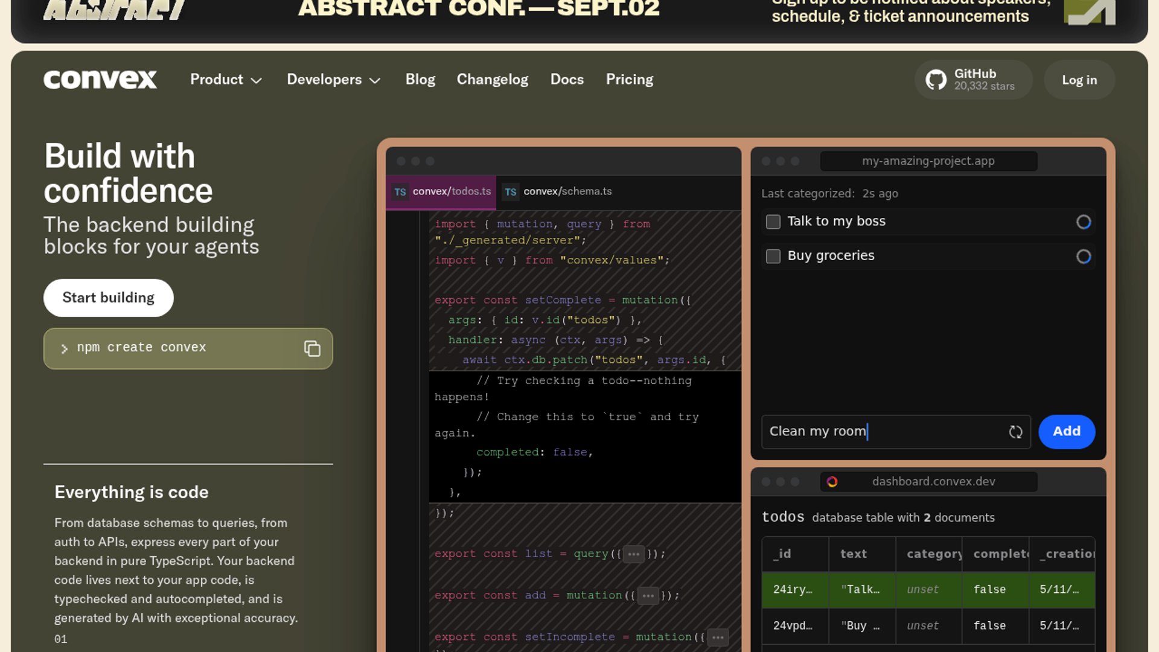
Task: Check the Buy groceries checkbox
Action: tap(773, 256)
